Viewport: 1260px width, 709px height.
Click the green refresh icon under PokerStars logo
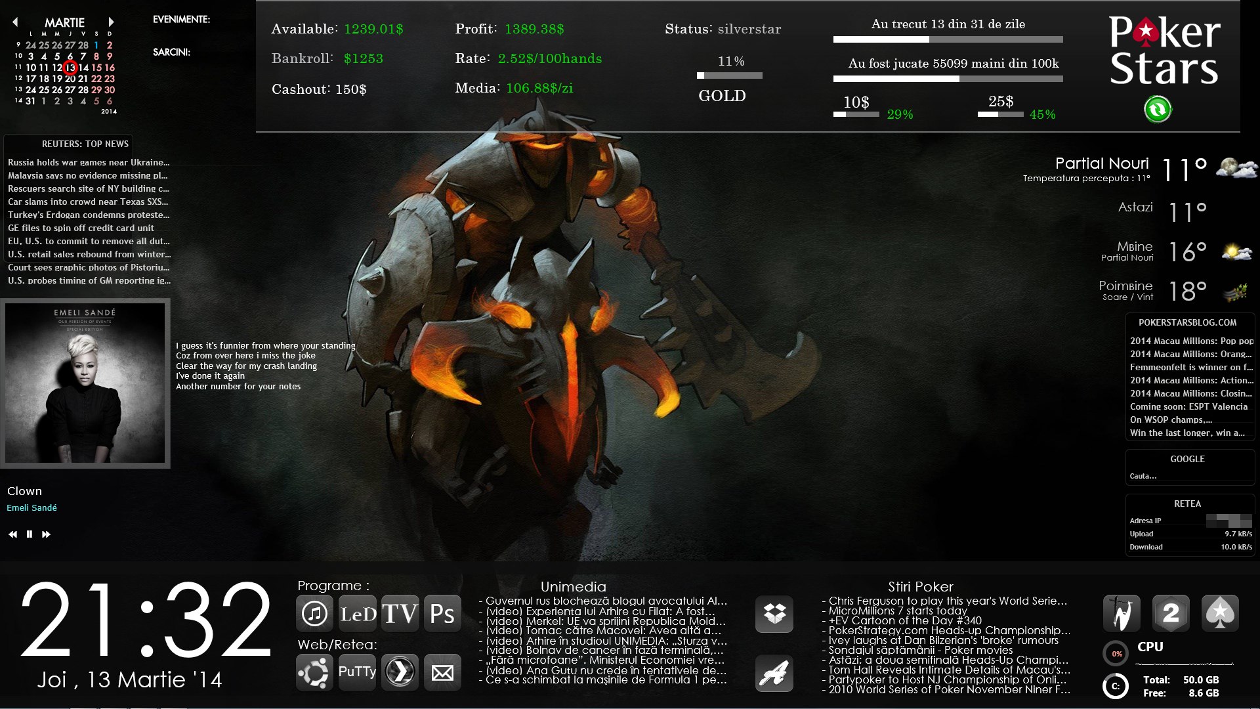tap(1158, 109)
